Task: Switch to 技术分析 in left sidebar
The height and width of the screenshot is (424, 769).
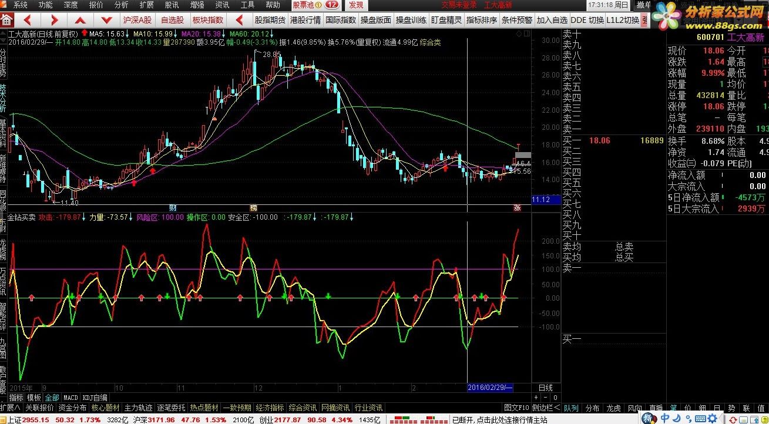Action: tap(3, 97)
